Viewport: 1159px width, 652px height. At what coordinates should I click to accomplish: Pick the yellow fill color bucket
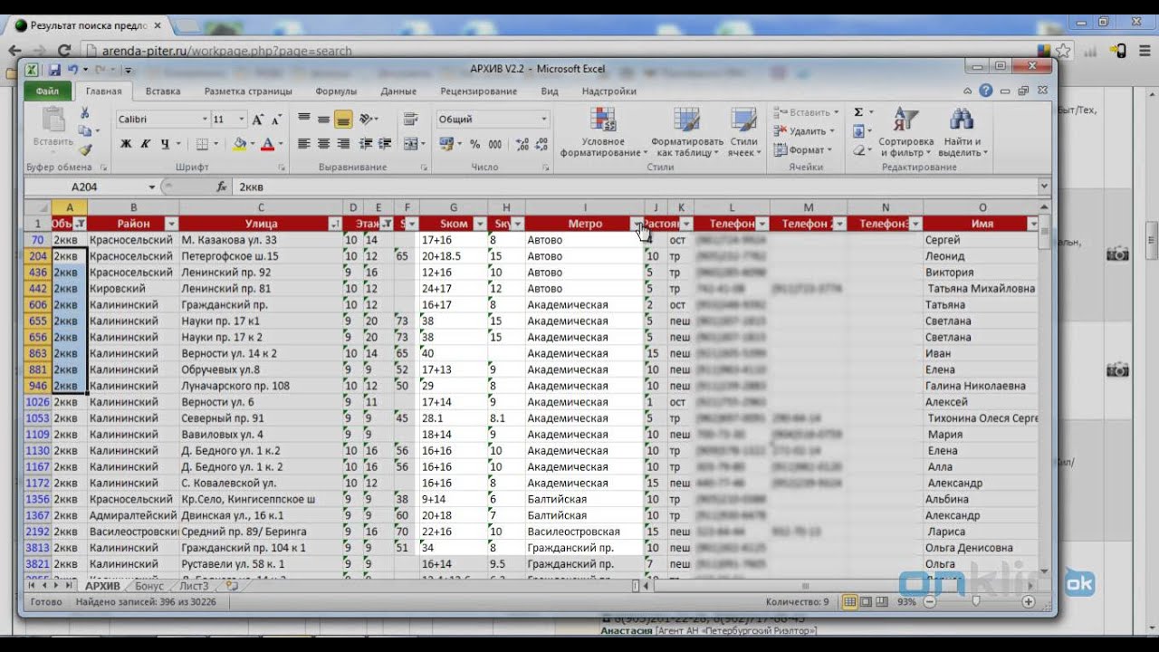(239, 144)
